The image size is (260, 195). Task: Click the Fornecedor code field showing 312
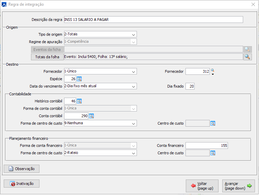tap(198, 71)
